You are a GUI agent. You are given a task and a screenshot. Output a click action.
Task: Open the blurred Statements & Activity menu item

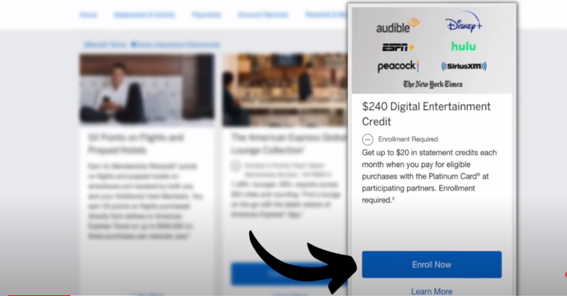(144, 15)
